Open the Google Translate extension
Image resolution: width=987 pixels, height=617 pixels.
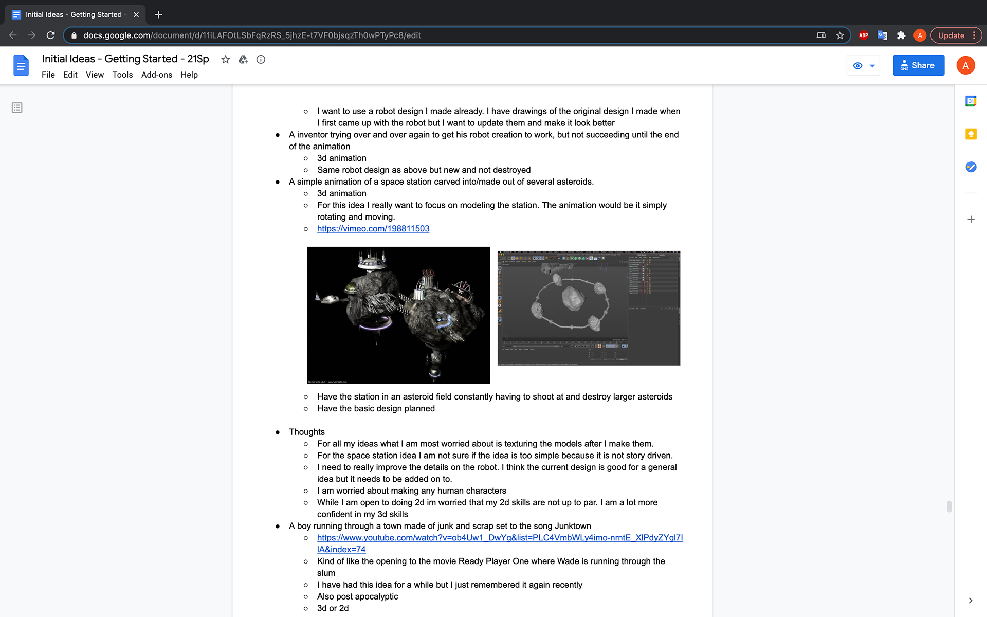coord(882,35)
